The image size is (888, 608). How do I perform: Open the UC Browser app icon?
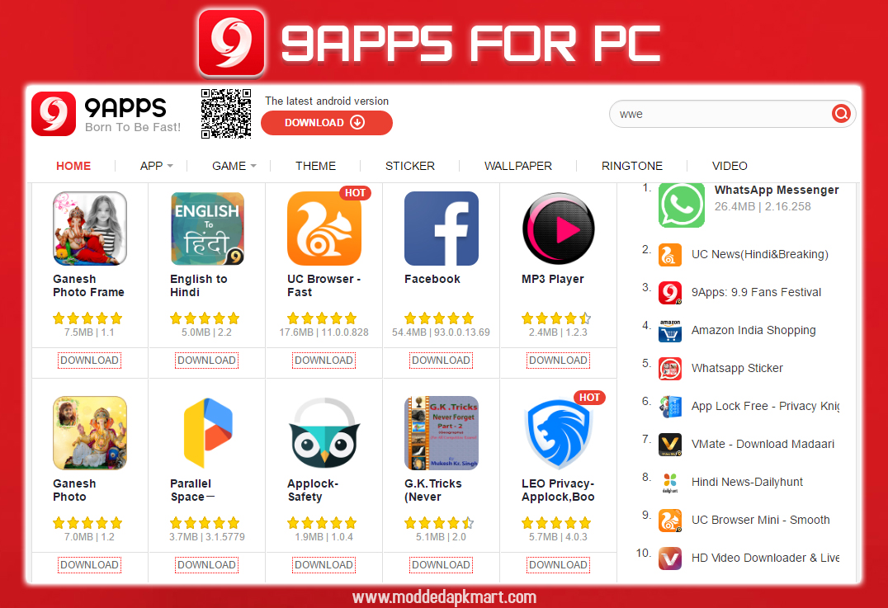[324, 229]
